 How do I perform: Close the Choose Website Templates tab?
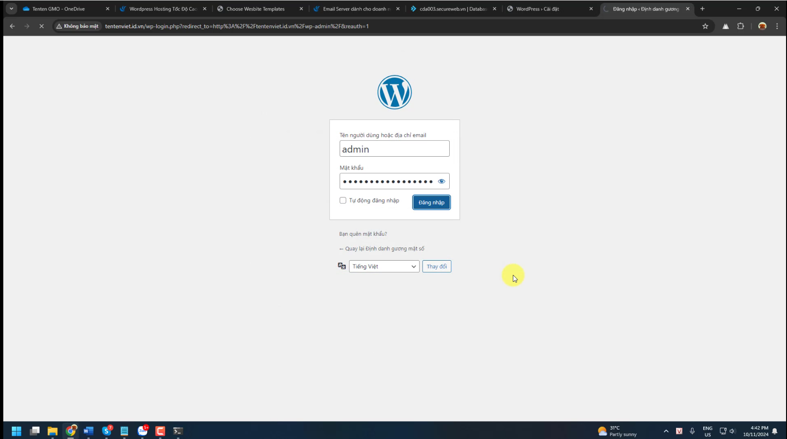click(x=301, y=9)
